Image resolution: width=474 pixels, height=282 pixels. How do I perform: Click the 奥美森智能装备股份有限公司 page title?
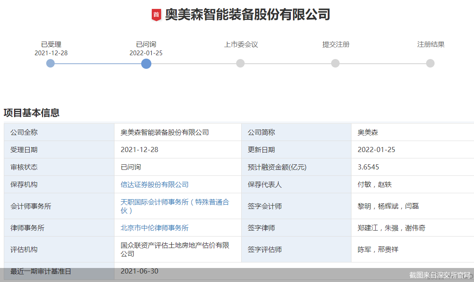click(247, 15)
